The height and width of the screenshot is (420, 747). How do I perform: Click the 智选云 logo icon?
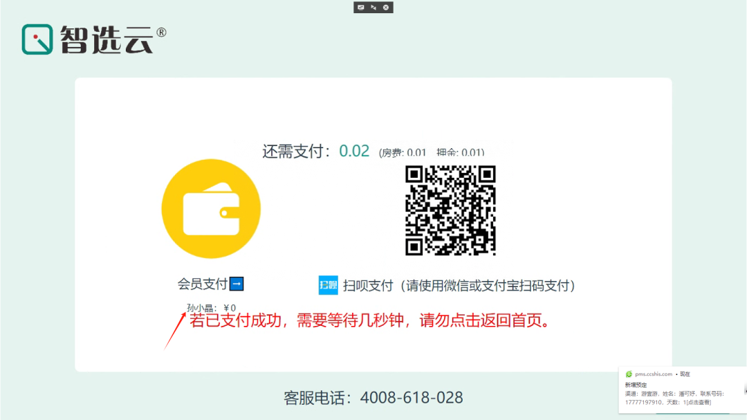[37, 39]
